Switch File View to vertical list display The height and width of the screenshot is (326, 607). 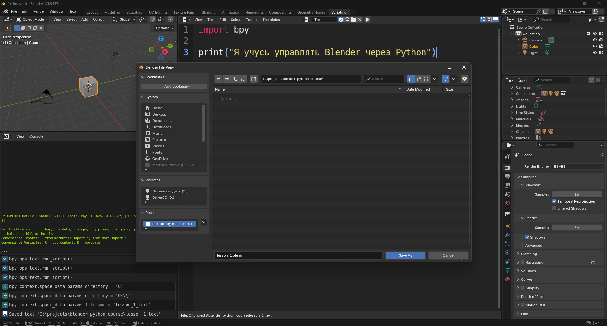click(x=411, y=79)
